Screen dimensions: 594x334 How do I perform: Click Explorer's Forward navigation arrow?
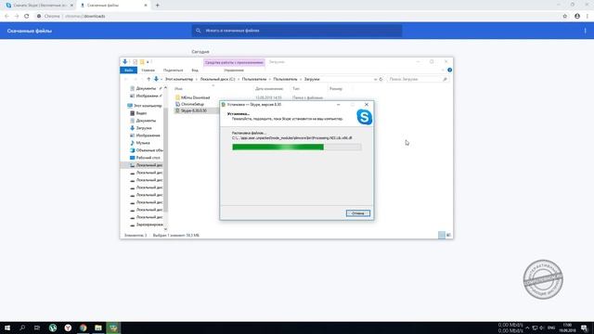point(136,79)
